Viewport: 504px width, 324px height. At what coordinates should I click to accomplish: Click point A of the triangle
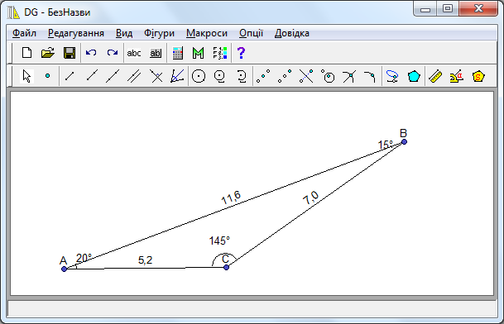pos(64,269)
